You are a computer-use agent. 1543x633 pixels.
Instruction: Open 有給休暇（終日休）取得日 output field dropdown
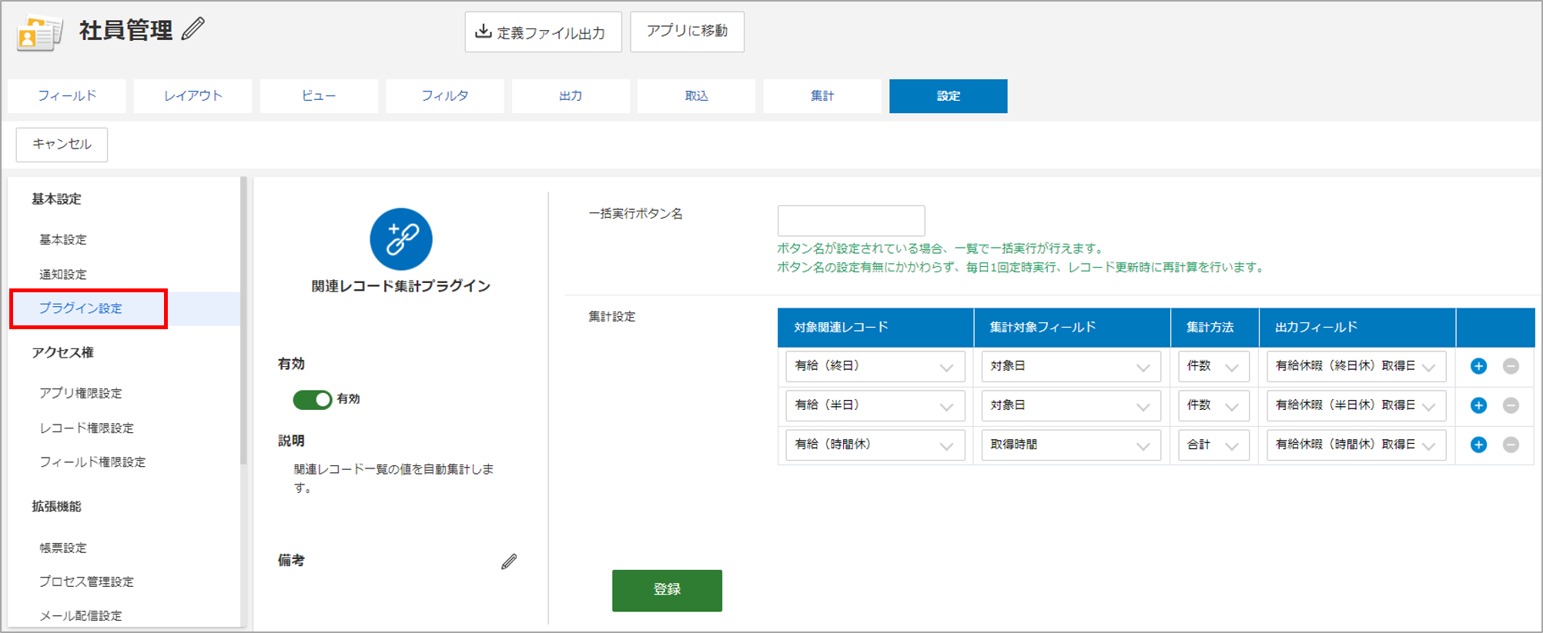(1357, 366)
